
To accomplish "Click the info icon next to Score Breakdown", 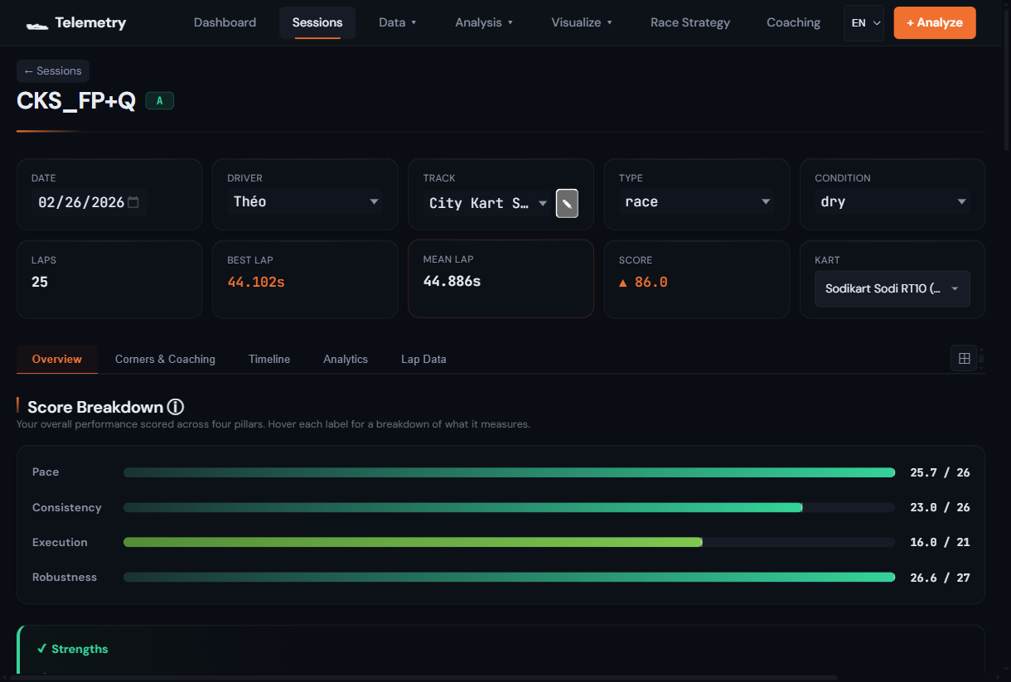I will coord(175,407).
